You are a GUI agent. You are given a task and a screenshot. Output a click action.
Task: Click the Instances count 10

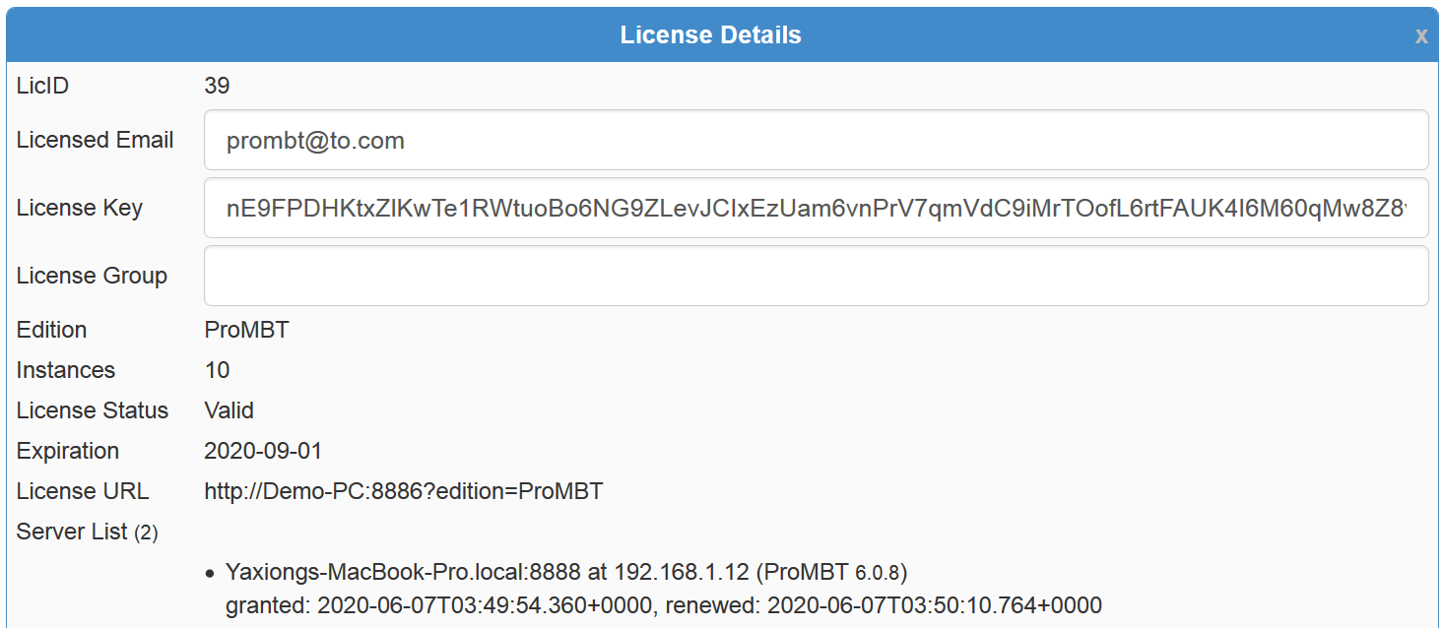[x=217, y=370]
